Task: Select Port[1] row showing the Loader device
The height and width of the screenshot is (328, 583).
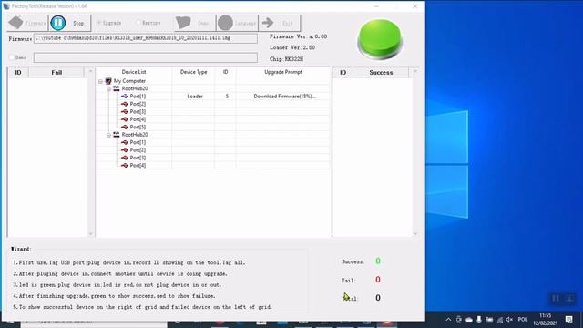Action: click(212, 97)
